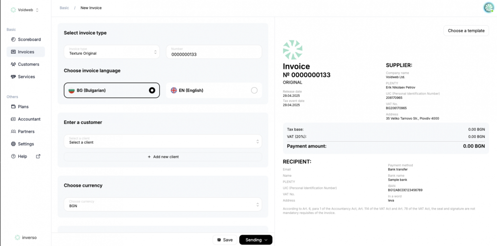Select EN (English) language radio button
Viewport: 497px width, 246px height.
click(x=254, y=91)
